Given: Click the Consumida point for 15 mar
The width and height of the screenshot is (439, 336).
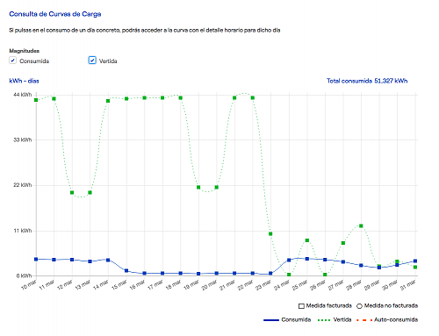Looking at the screenshot, I should [126, 270].
